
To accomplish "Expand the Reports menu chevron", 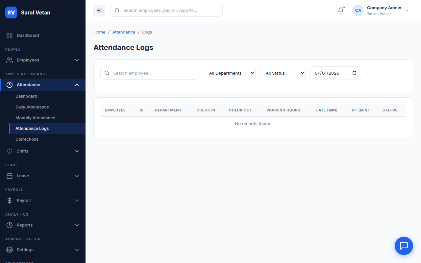I will (x=77, y=225).
